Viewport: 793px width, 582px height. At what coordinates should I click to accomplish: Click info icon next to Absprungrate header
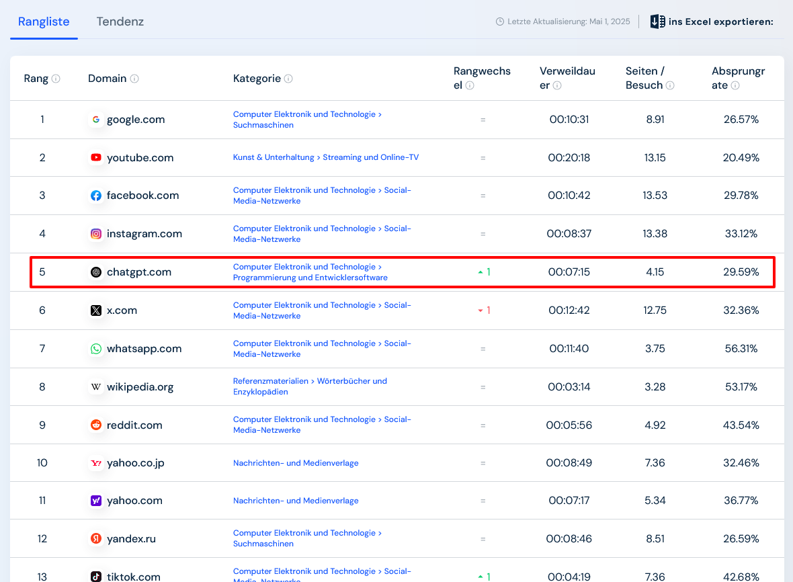pos(735,85)
